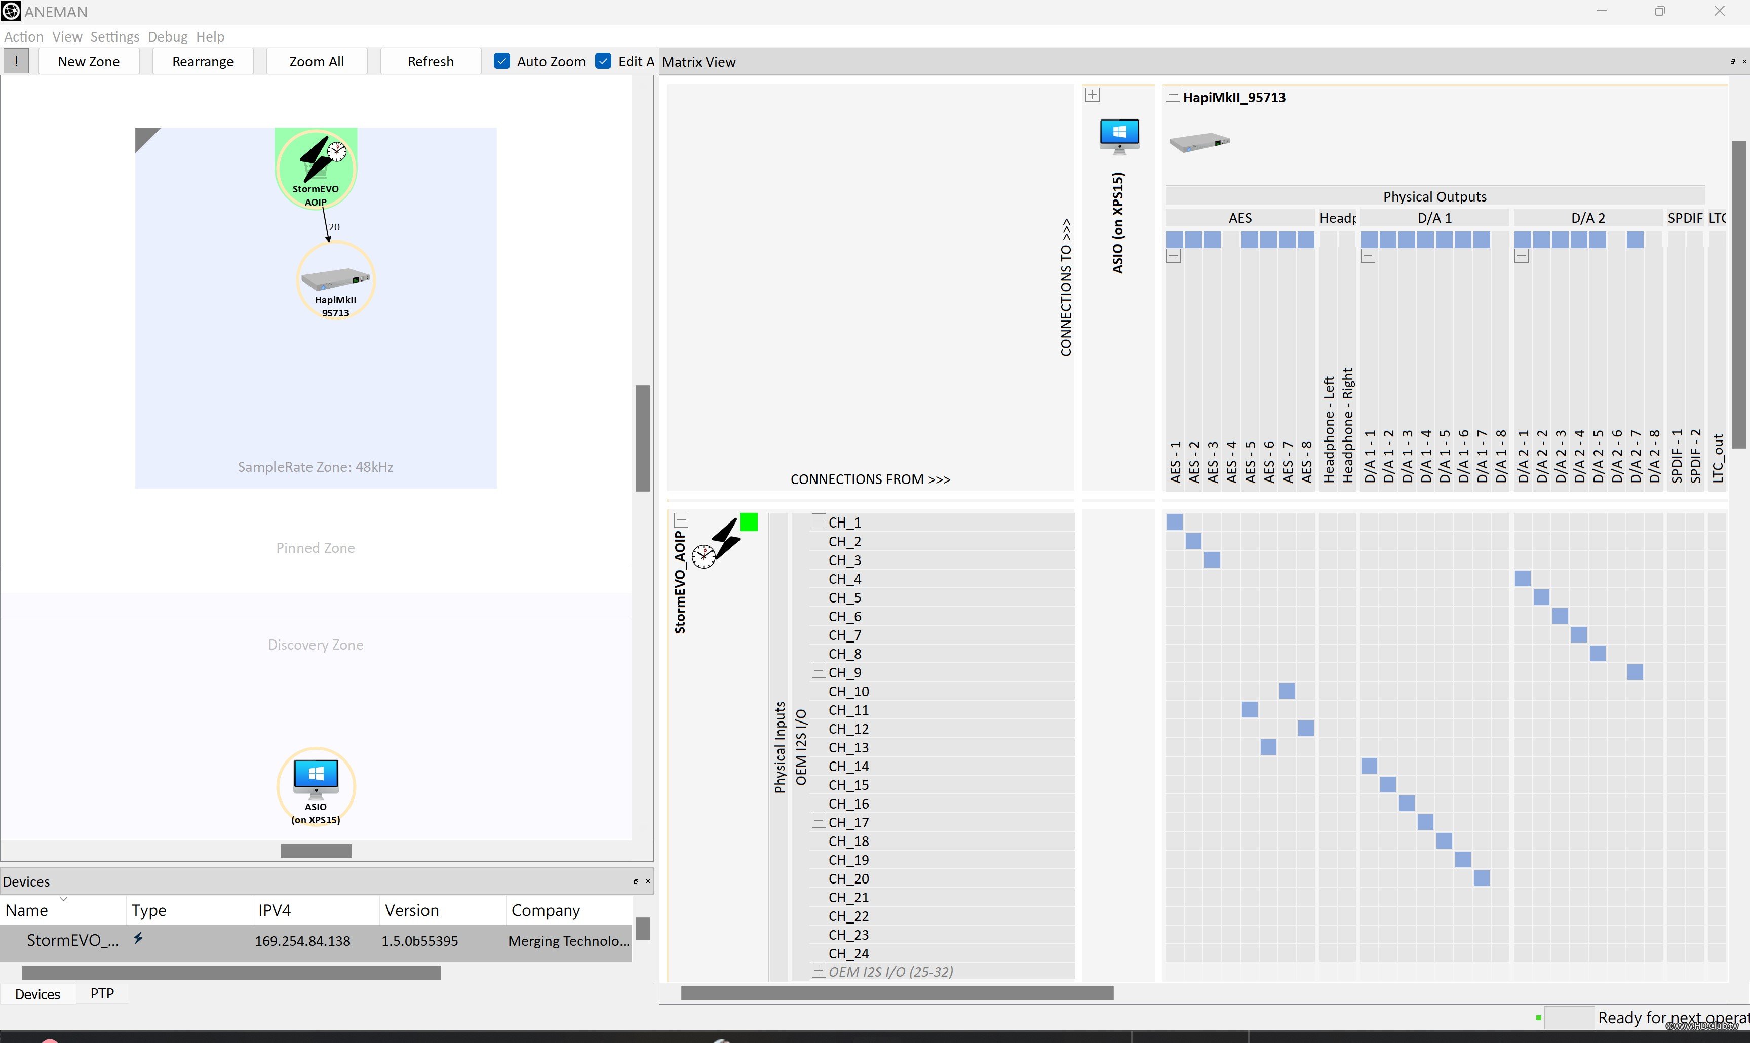Click the Matrix View vertical scrollbar
This screenshot has height=1043, width=1750.
point(1739,295)
